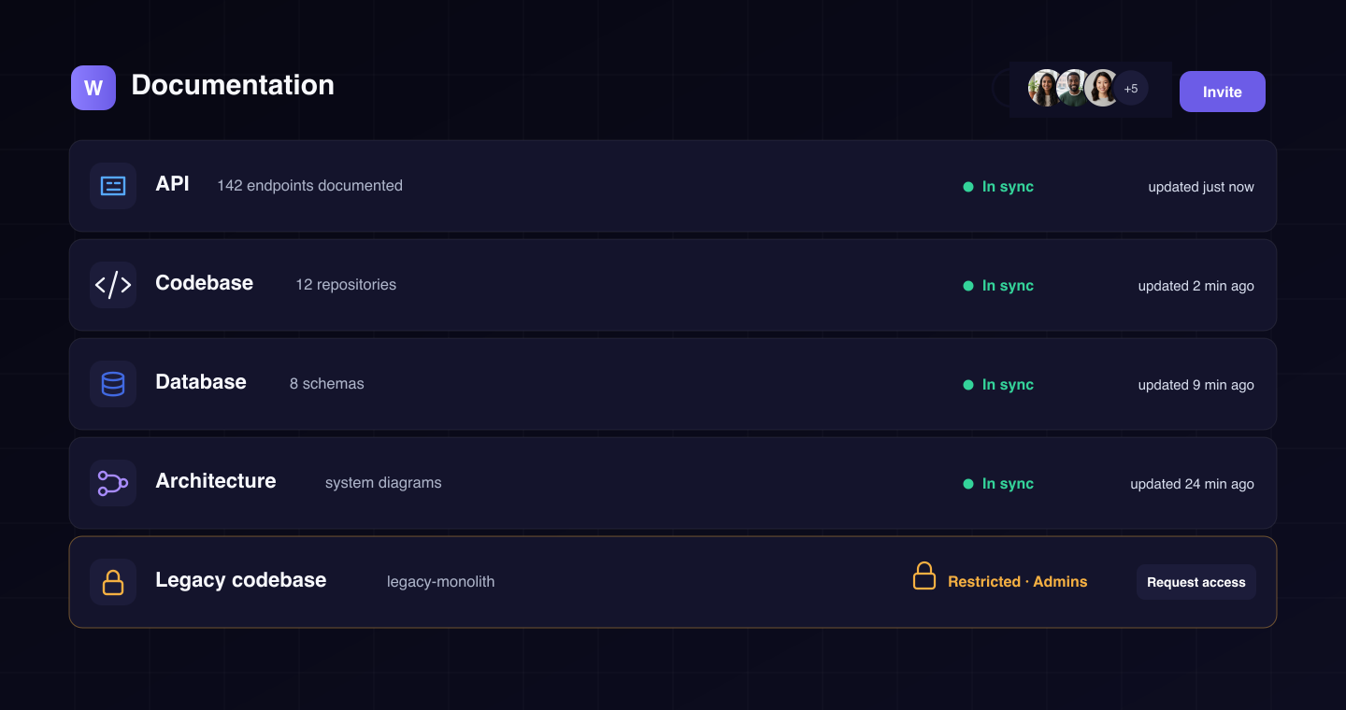Open the API section title
This screenshot has height=710, width=1346.
click(x=173, y=184)
